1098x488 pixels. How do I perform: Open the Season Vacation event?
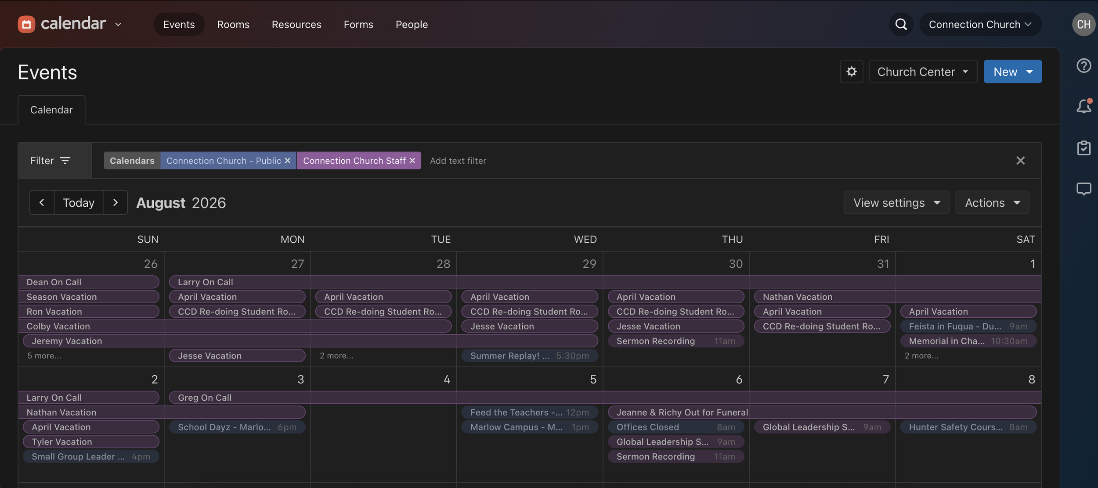pyautogui.click(x=89, y=297)
